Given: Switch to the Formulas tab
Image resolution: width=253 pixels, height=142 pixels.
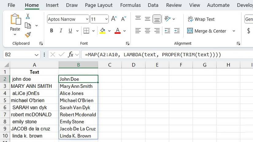Looking at the screenshot, I should pyautogui.click(x=130, y=5).
